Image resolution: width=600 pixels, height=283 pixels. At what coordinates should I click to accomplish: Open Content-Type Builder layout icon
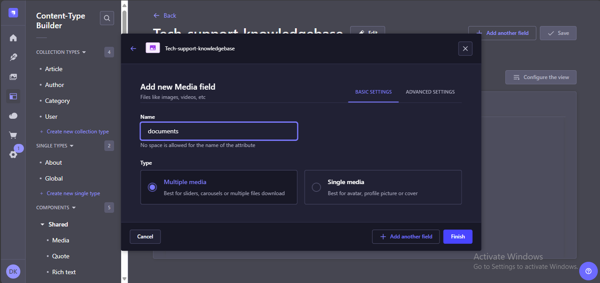point(13,96)
